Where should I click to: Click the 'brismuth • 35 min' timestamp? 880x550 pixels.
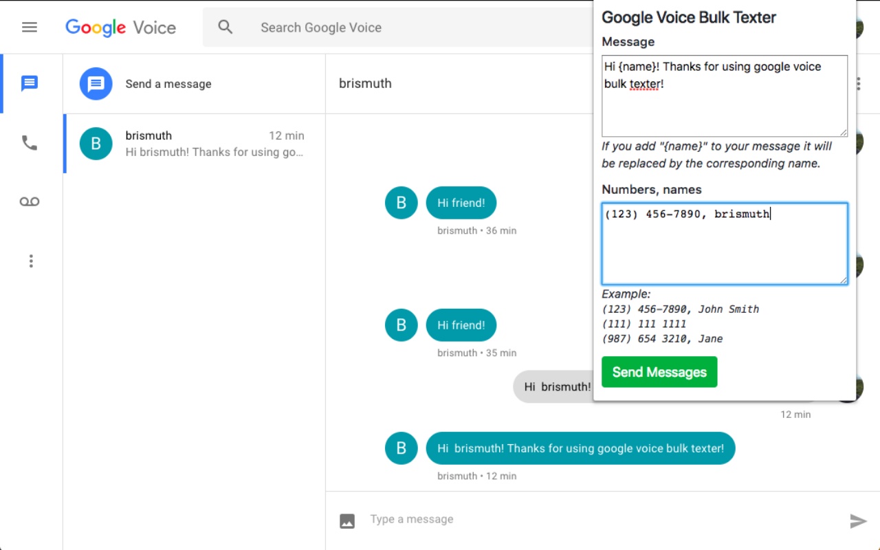[476, 353]
